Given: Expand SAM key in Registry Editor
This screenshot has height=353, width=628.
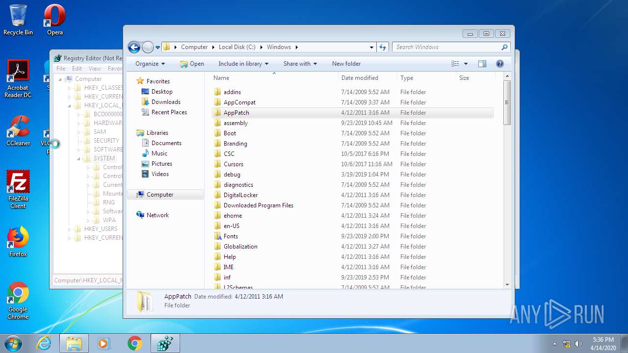Looking at the screenshot, I should pyautogui.click(x=79, y=132).
